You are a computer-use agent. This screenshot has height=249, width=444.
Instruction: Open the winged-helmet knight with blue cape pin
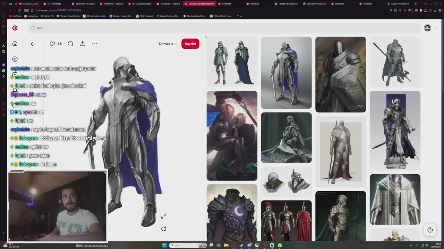click(x=395, y=131)
